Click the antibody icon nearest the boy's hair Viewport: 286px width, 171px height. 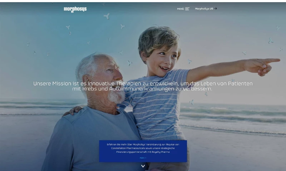click(123, 26)
